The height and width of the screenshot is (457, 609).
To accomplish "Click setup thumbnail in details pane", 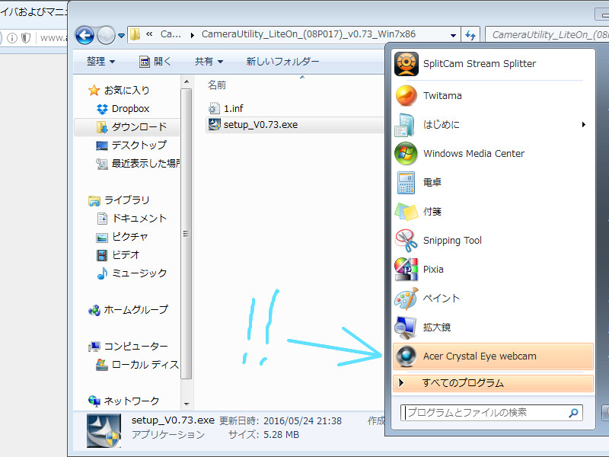I will (104, 431).
